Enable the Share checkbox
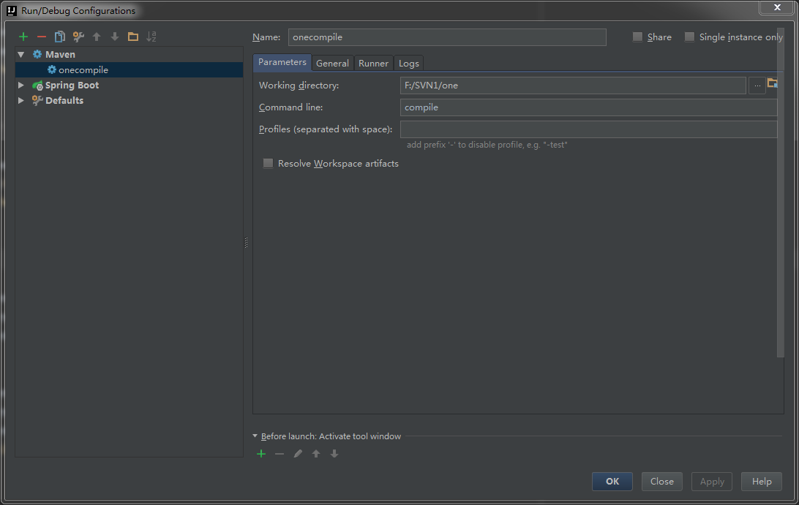Screen dimensions: 799x505 click(x=638, y=37)
